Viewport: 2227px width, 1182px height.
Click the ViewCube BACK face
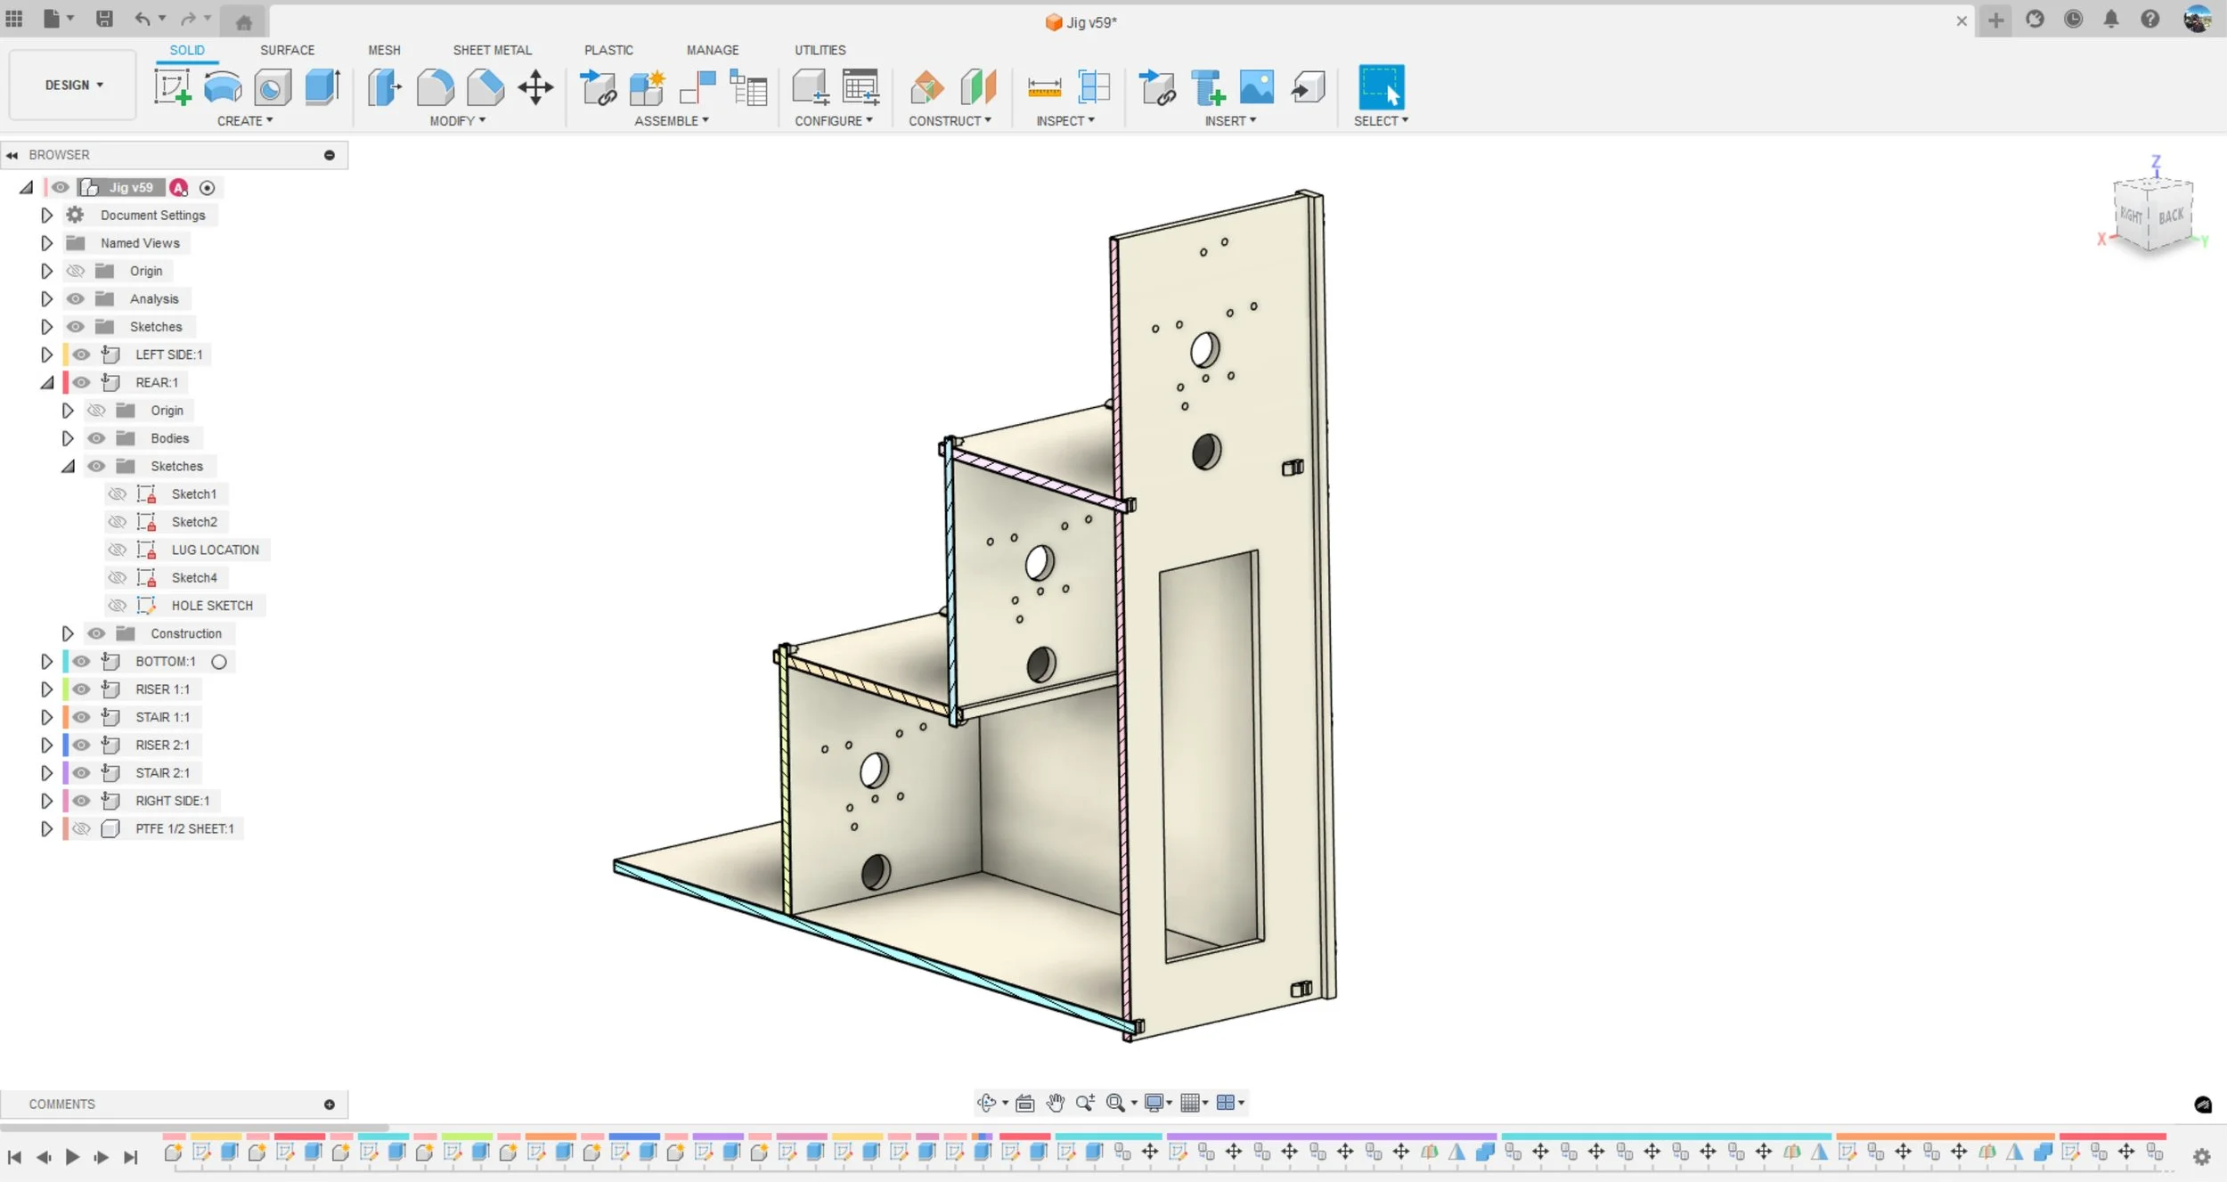point(2171,216)
